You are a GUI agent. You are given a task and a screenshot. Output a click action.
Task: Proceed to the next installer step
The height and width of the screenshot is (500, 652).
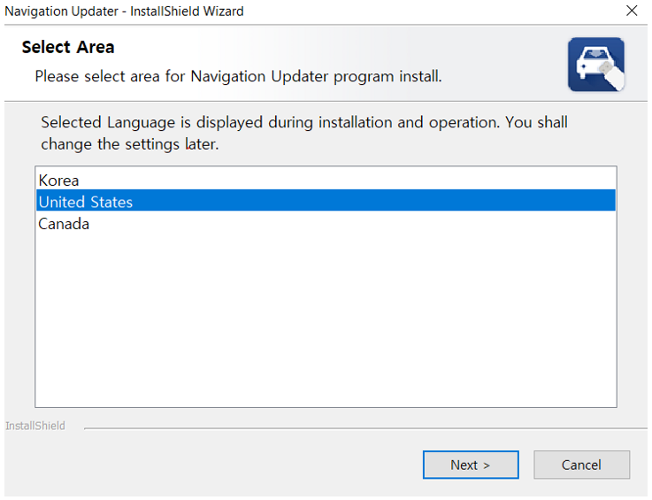pos(471,465)
